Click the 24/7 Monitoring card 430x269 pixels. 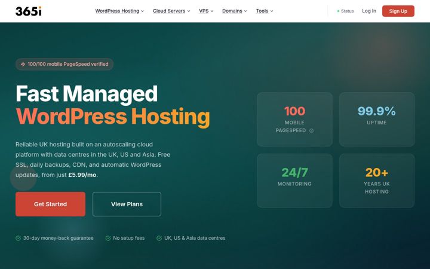pos(294,181)
